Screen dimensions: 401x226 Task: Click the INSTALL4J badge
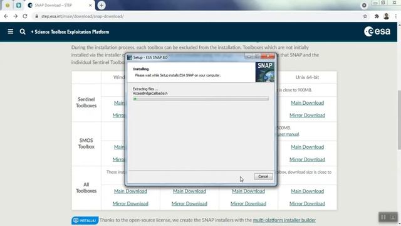[85, 220]
